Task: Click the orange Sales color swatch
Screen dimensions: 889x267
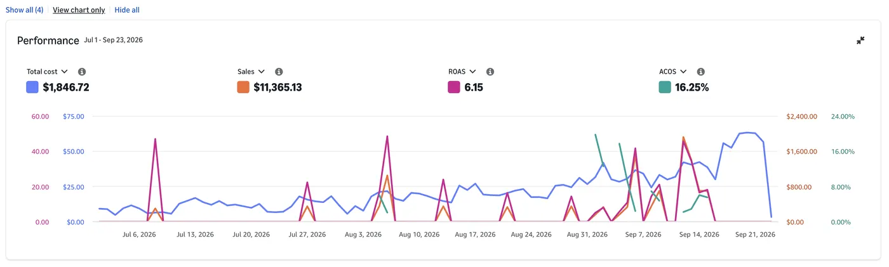Action: pos(243,88)
